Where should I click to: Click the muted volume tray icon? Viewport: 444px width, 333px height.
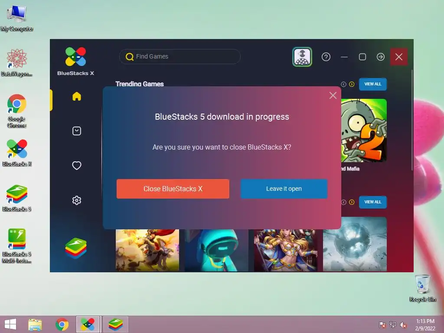coord(403,325)
